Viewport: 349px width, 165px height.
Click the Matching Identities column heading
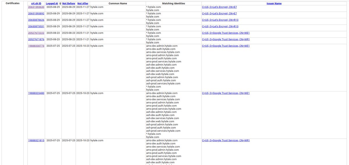(x=173, y=3)
